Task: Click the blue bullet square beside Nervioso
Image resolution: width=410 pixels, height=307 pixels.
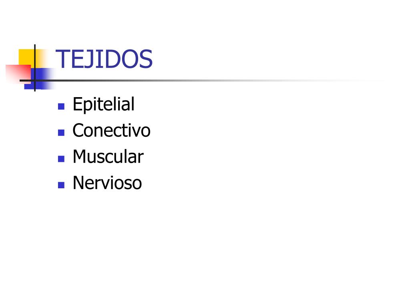Action: point(61,185)
